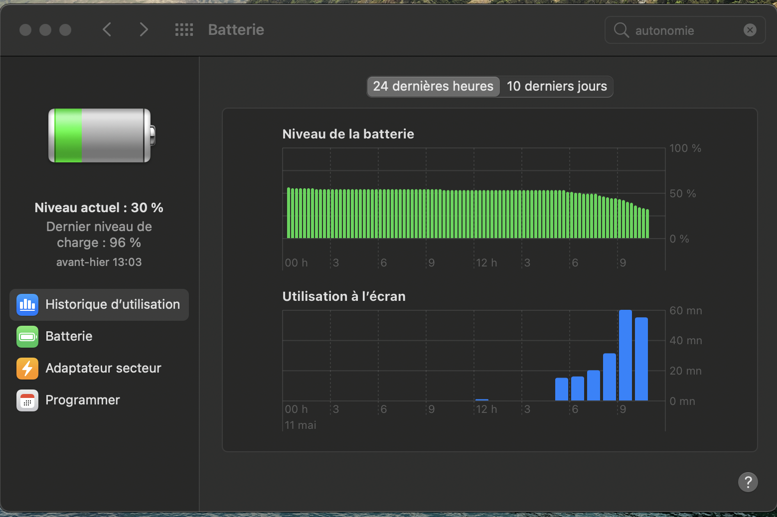Open help with the question mark button

748,482
